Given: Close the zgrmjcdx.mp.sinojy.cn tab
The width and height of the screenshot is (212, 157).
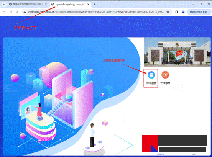Looking at the screenshot, I should point(88,4).
